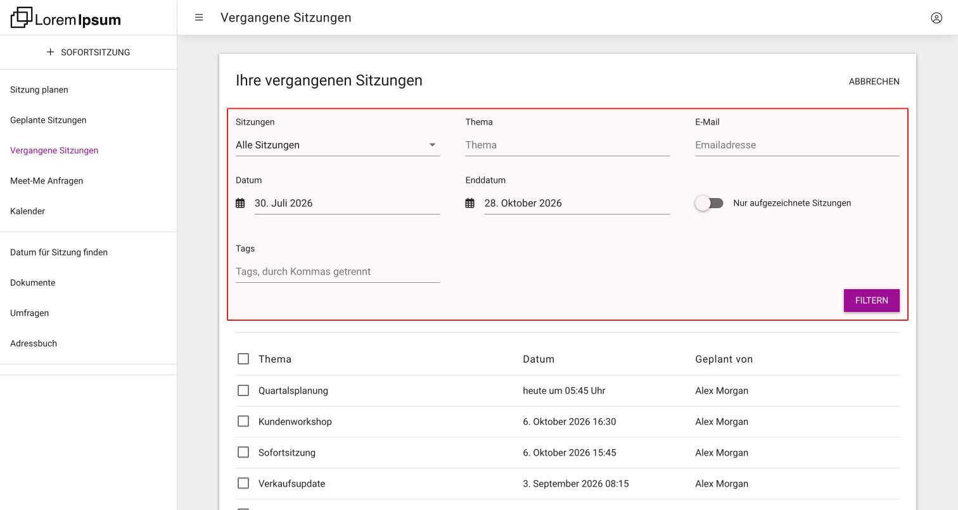The image size is (958, 510).
Task: Select the Kundenworkshop row checkbox
Action: tap(243, 421)
